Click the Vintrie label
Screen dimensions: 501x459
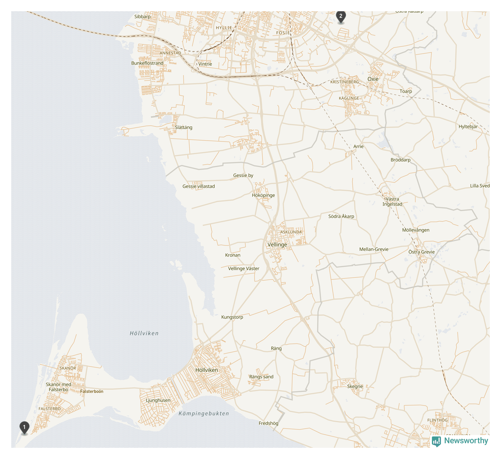pyautogui.click(x=205, y=64)
